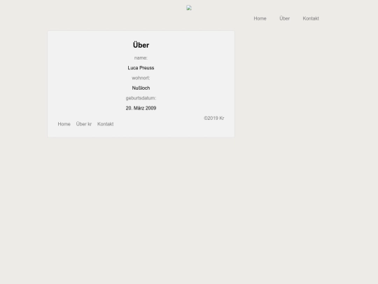Select the Über page heading

tap(141, 45)
